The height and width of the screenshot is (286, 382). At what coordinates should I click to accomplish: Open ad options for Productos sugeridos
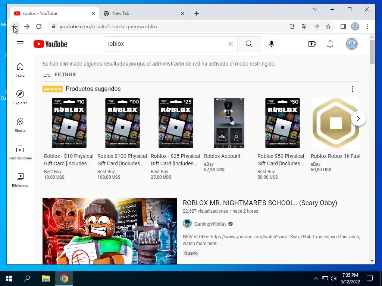point(352,89)
